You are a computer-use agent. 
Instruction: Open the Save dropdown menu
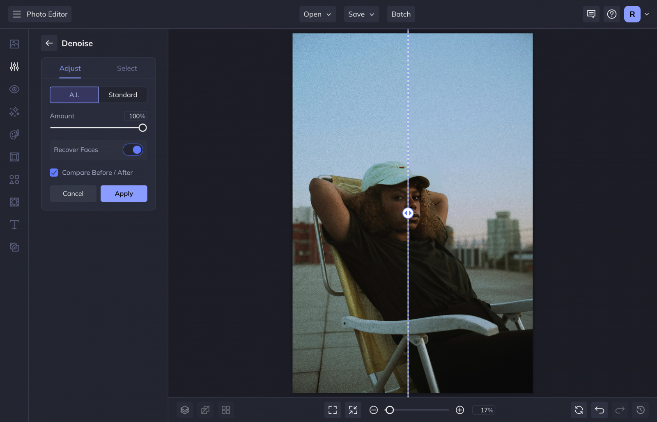point(361,14)
